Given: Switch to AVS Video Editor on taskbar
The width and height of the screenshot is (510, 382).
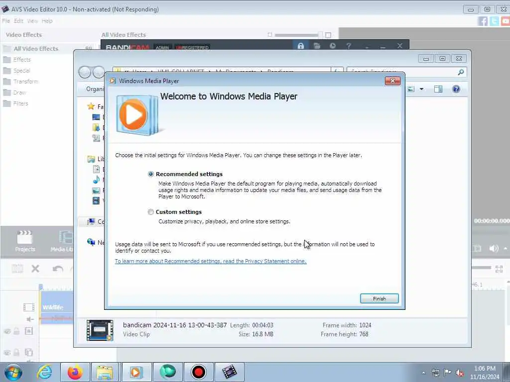Looking at the screenshot, I should coord(229,372).
